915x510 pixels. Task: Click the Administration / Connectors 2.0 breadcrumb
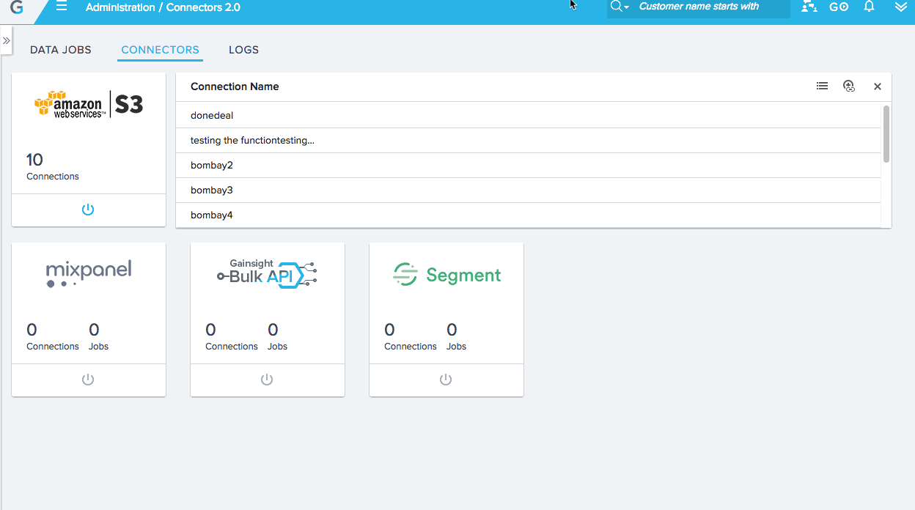click(x=163, y=7)
